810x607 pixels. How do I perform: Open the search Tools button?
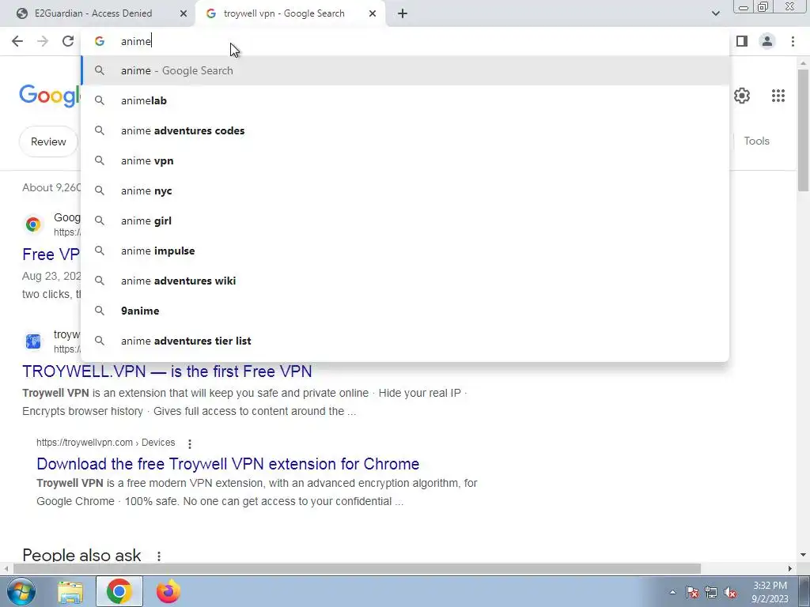coord(756,141)
